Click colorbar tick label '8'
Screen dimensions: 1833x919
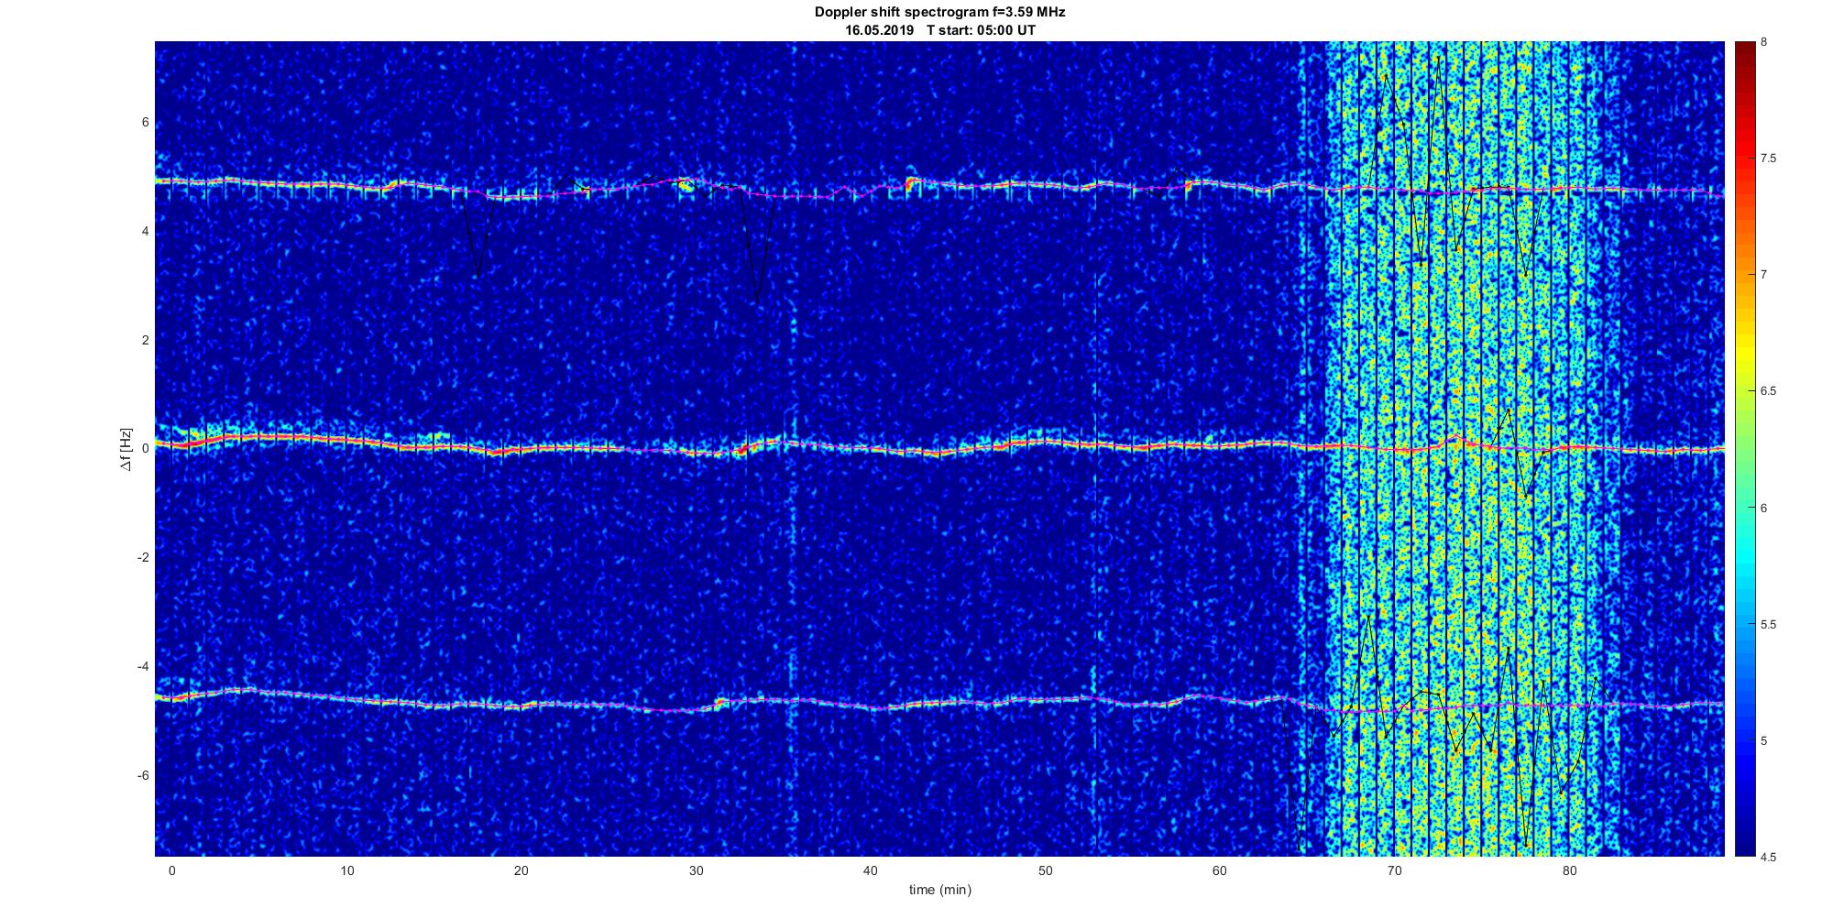1764,42
